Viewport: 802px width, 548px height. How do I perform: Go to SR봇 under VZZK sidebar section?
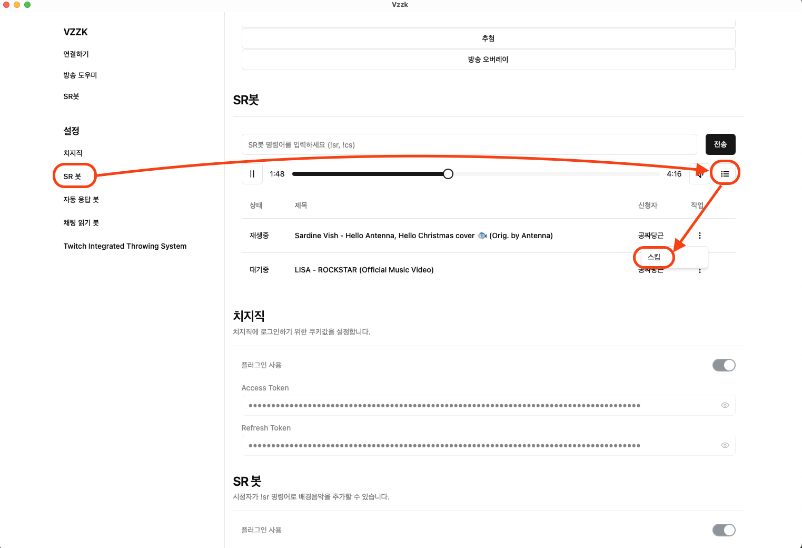[x=71, y=96]
